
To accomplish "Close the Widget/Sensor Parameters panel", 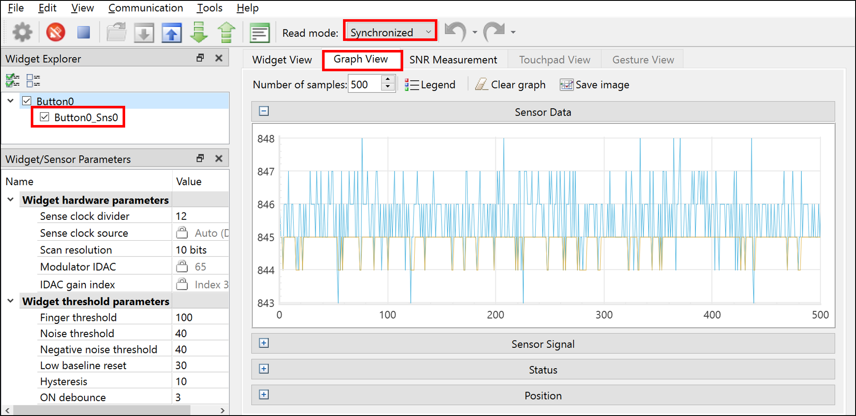I will pos(219,158).
